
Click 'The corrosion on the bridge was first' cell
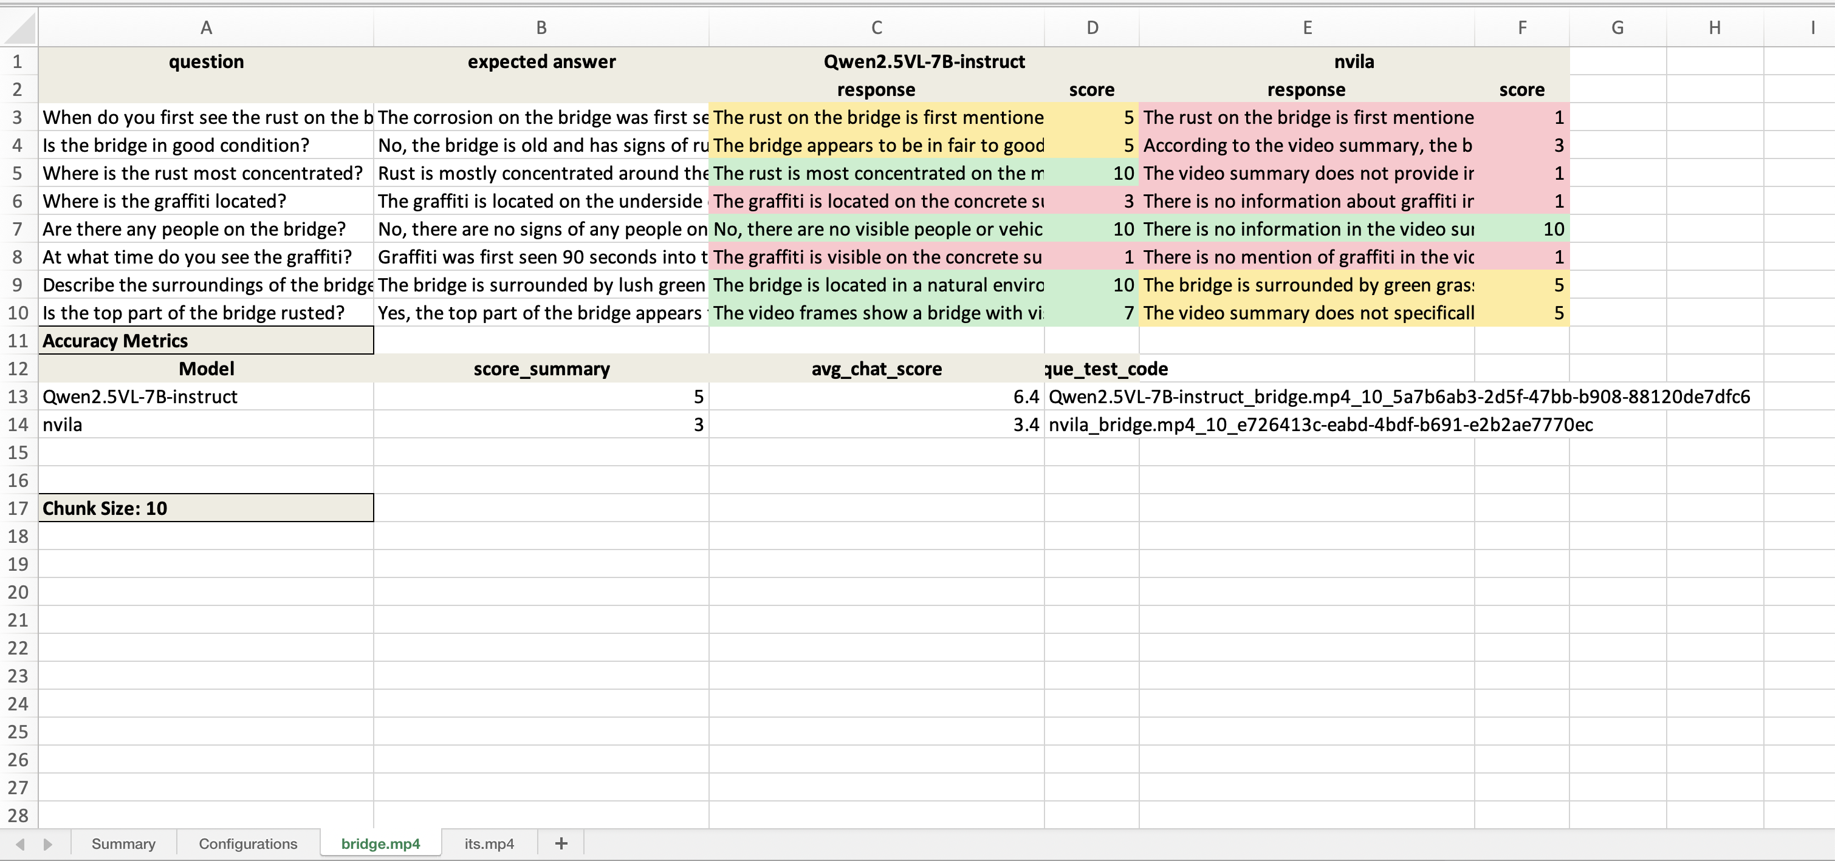click(541, 117)
